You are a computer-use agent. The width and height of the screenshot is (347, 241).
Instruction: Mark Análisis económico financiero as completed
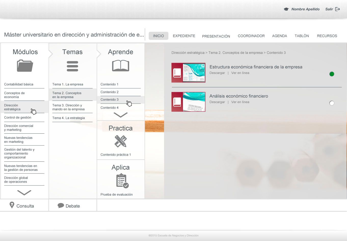point(332,103)
